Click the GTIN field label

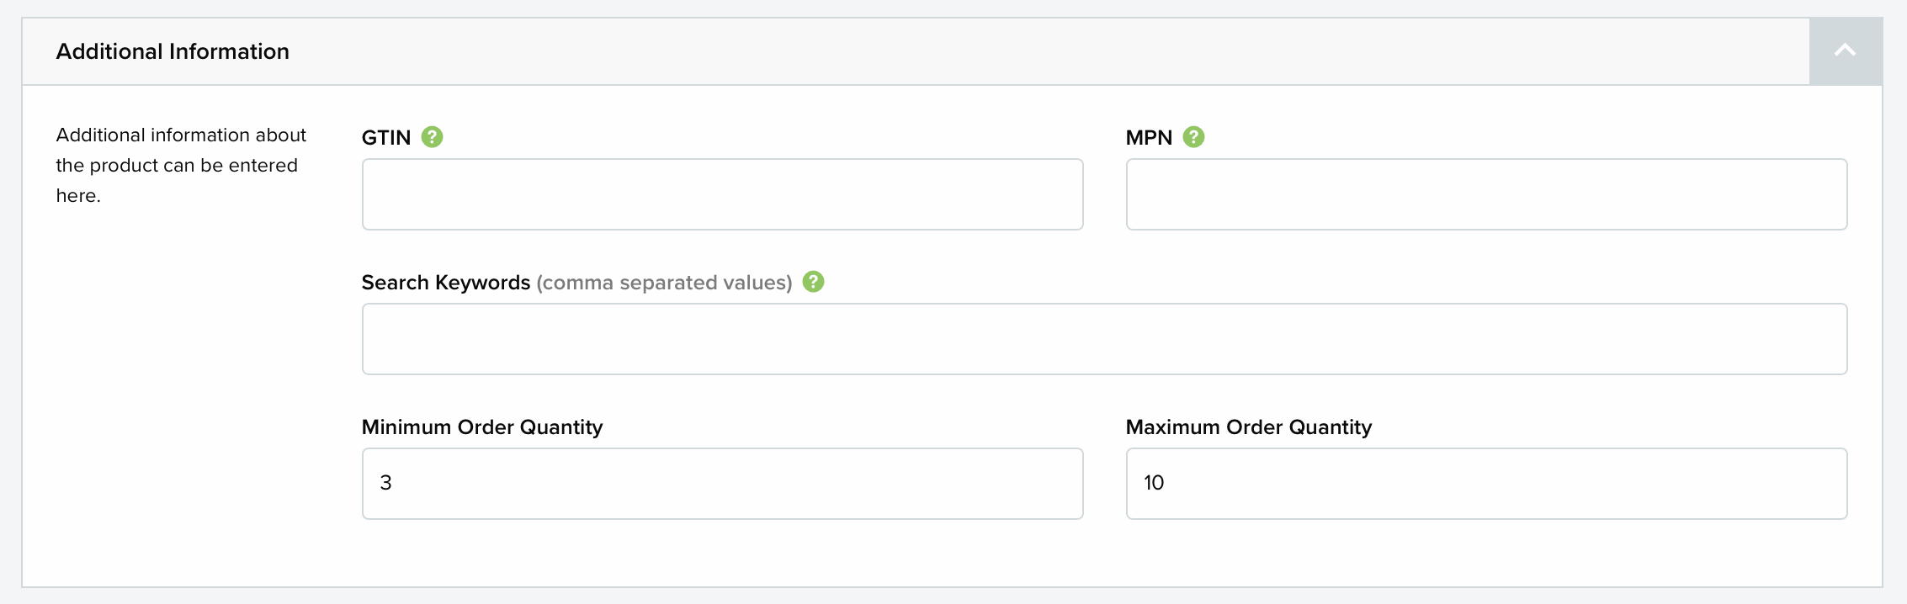(386, 138)
